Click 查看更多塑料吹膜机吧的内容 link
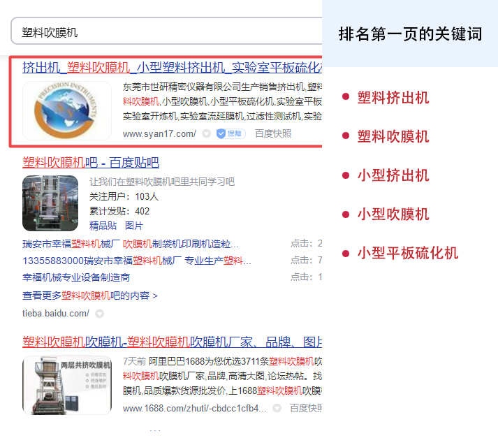Viewport: 498px width, 445px height. 90,296
